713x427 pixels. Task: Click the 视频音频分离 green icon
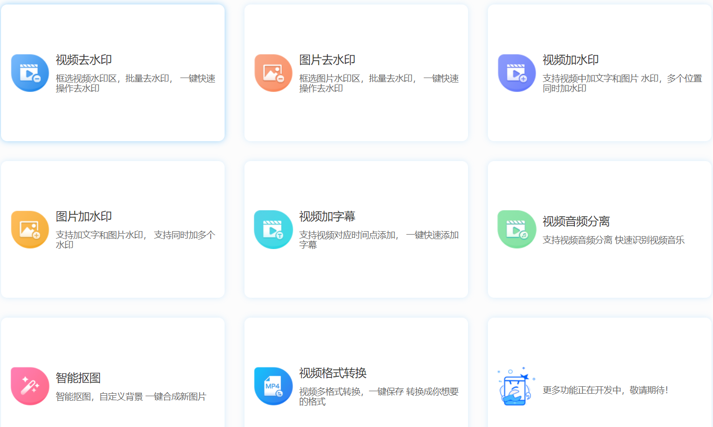[x=517, y=230]
